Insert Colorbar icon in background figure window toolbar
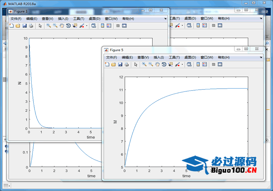The height and width of the screenshot is (191, 273). pyautogui.click(x=198, y=26)
